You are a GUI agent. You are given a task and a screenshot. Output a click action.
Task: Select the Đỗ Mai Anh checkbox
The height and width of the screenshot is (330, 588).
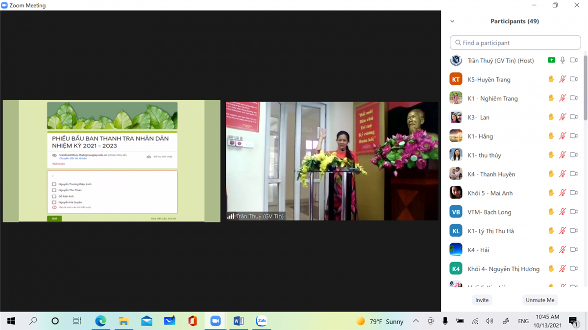tap(54, 196)
